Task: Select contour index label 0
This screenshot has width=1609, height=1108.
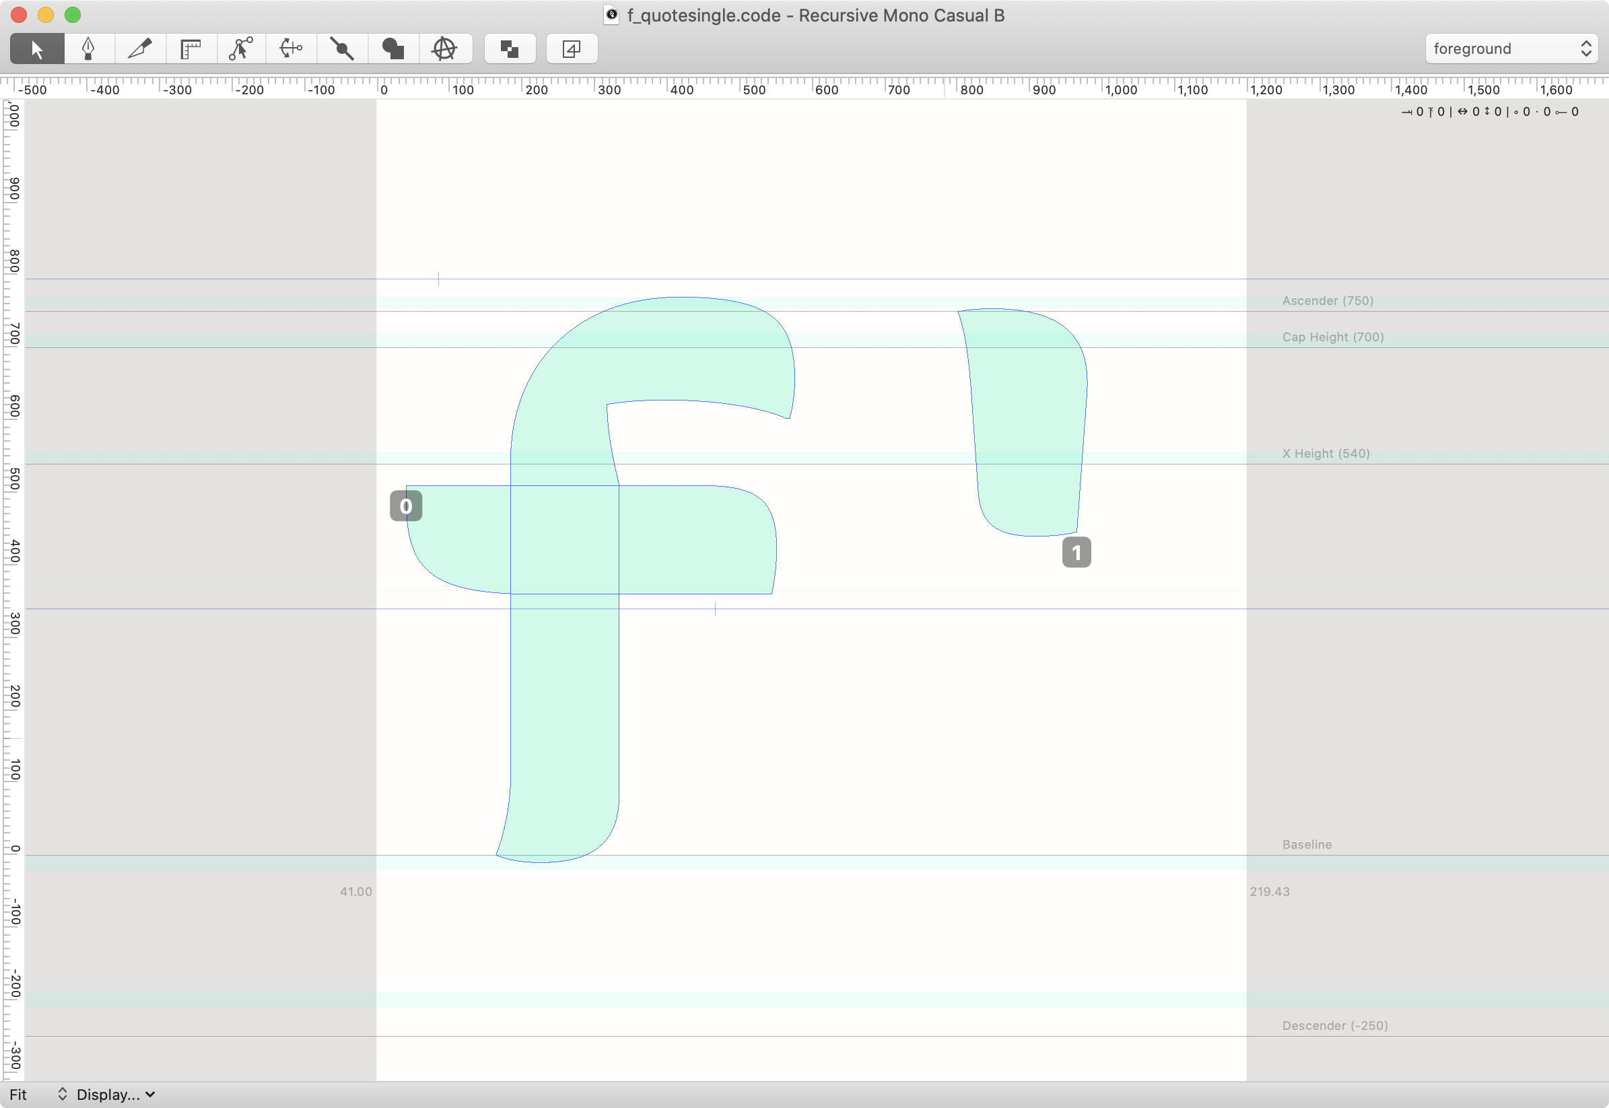Action: pyautogui.click(x=405, y=506)
